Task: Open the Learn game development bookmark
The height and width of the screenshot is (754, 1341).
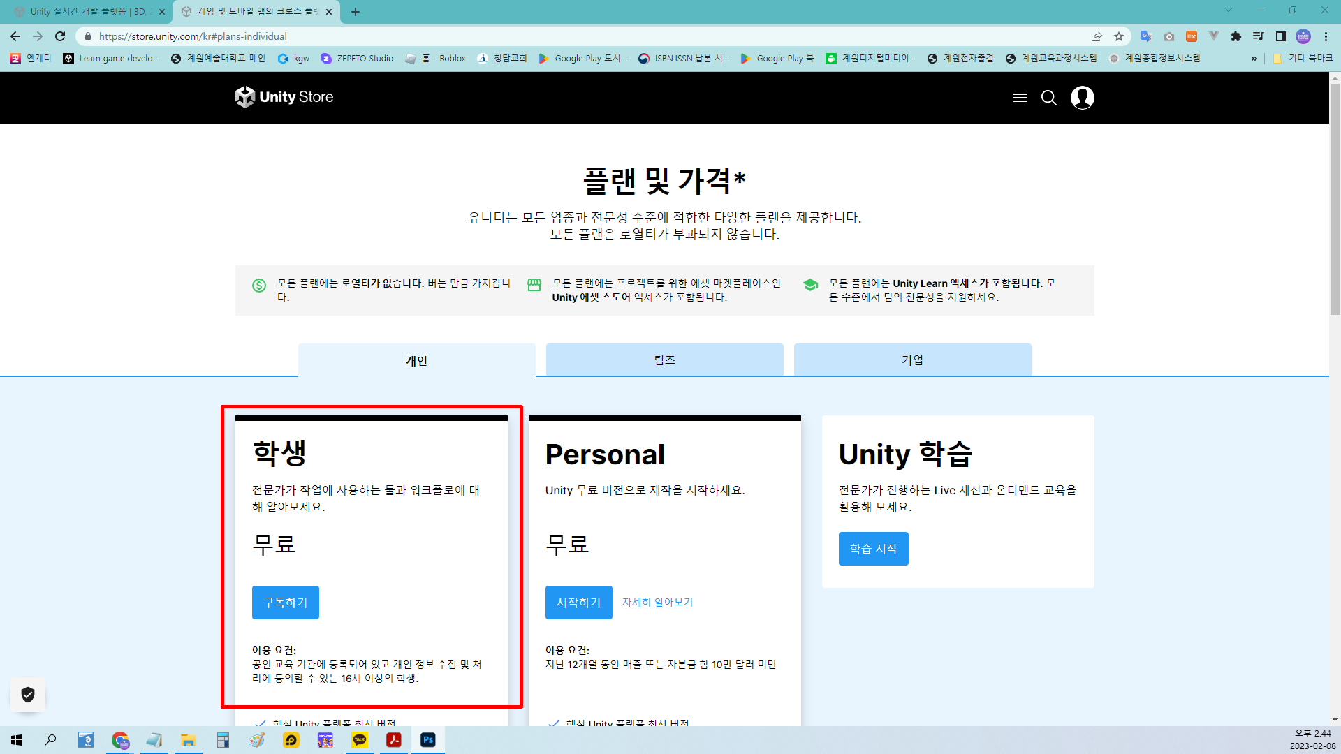Action: 111,59
